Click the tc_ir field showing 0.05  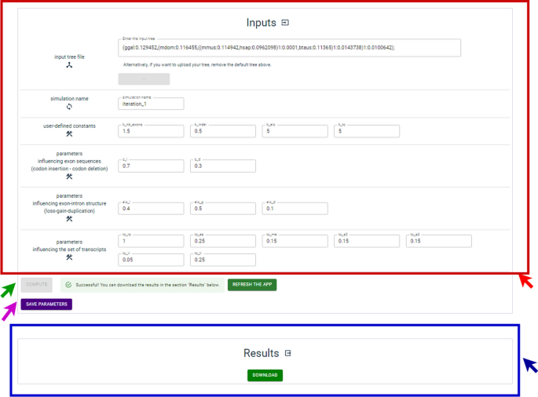pos(151,260)
